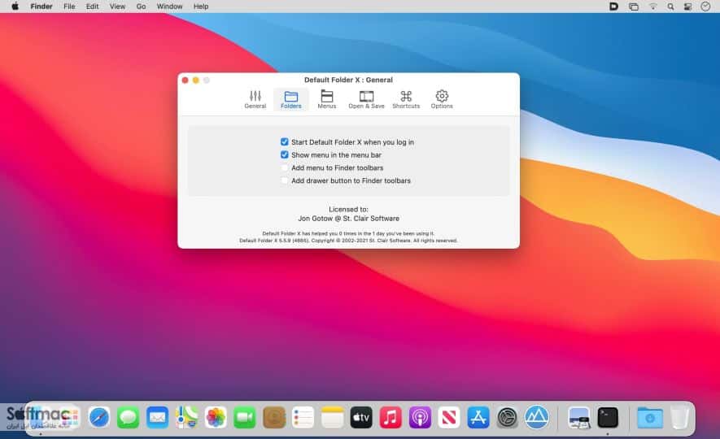Viewport: 720px width, 439px height.
Task: Open the Finder menu
Action: (41, 7)
